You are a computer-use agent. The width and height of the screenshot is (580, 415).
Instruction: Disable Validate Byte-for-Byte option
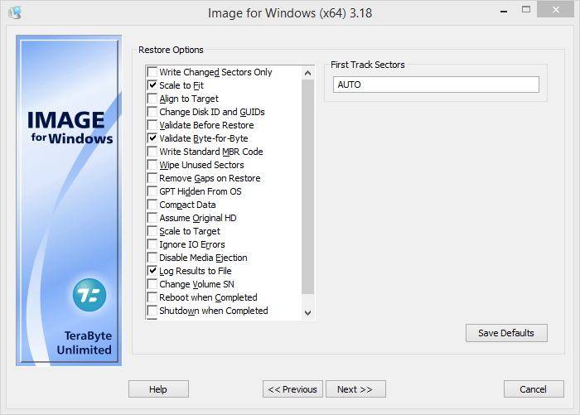[152, 138]
